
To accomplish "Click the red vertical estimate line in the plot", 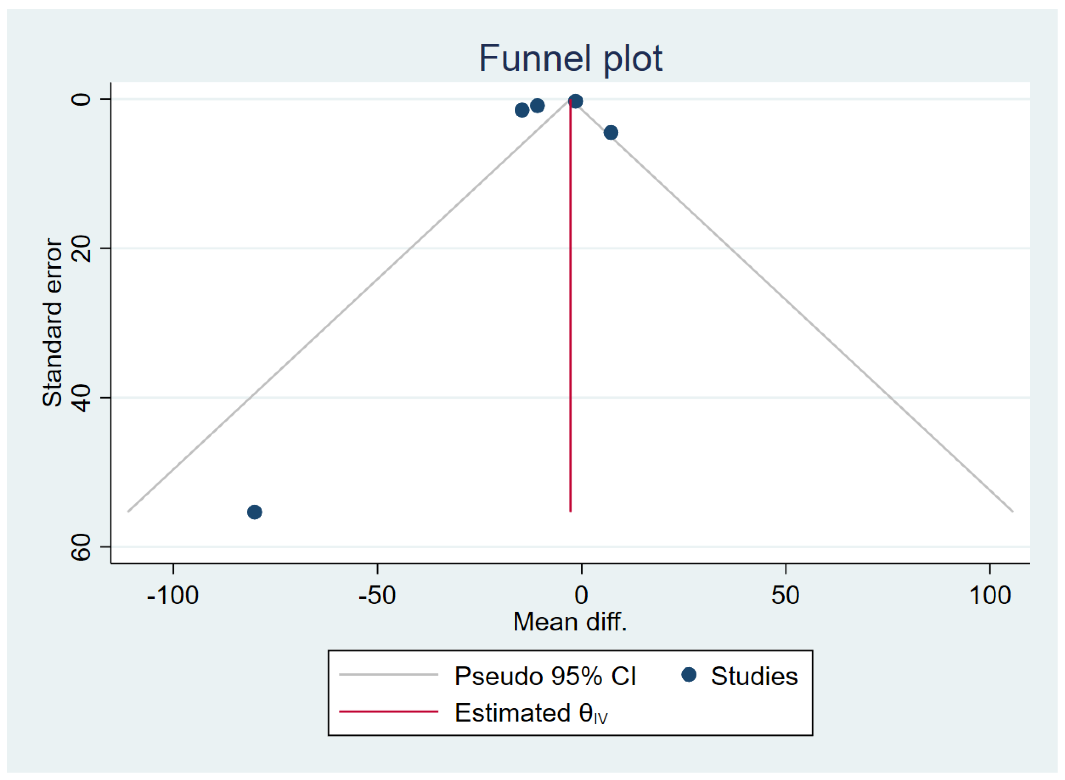I will click(x=570, y=307).
